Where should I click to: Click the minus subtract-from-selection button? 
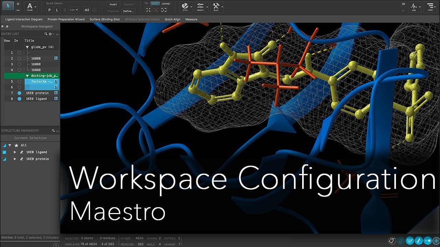click(18, 10)
